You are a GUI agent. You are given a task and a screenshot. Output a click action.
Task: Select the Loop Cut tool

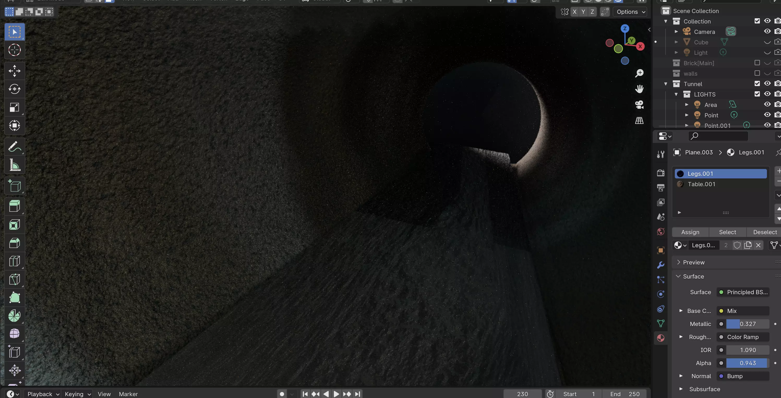coord(15,261)
